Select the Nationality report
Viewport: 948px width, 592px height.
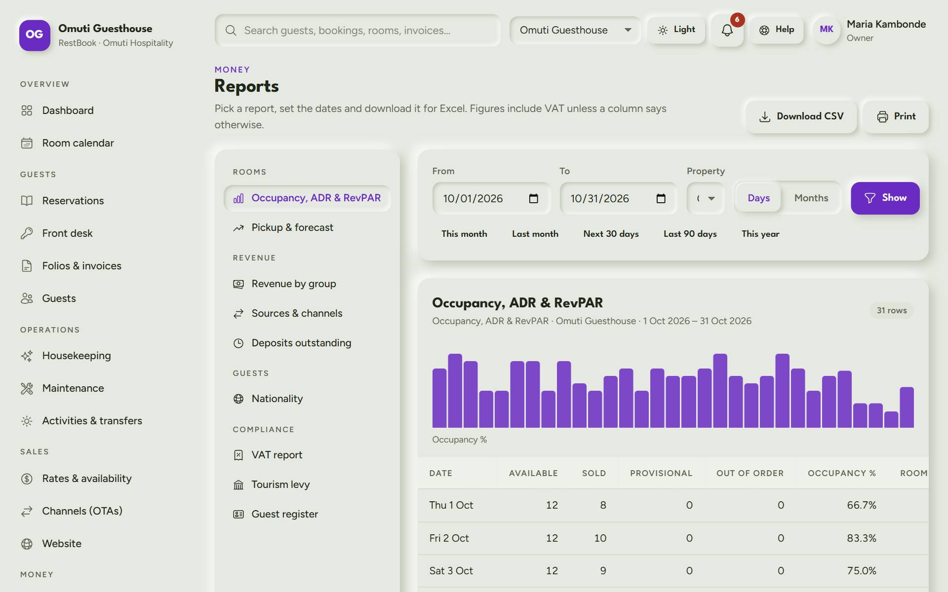click(x=307, y=399)
